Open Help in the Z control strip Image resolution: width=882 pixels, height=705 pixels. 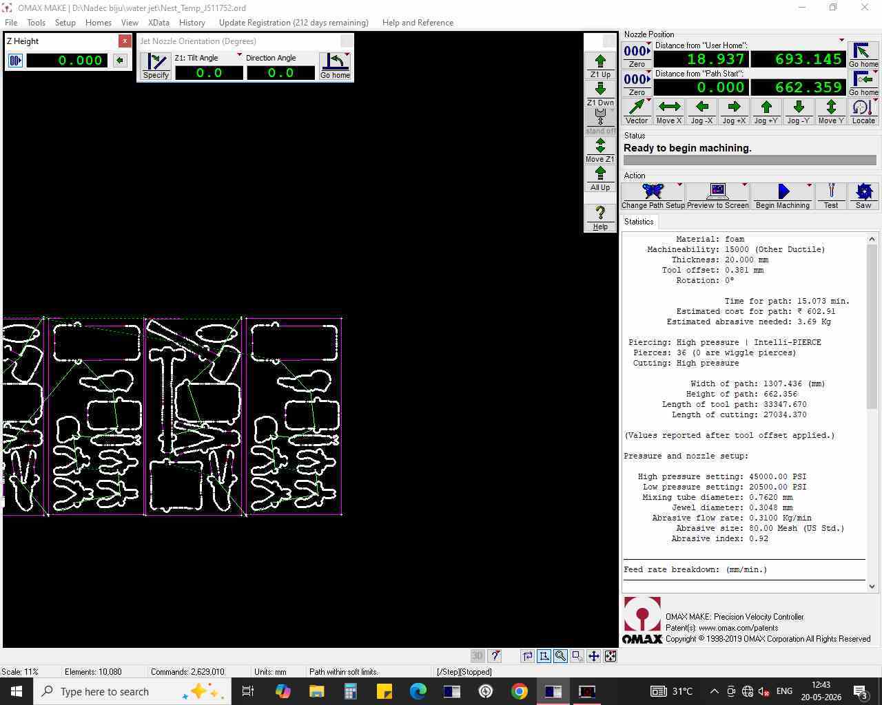(600, 218)
